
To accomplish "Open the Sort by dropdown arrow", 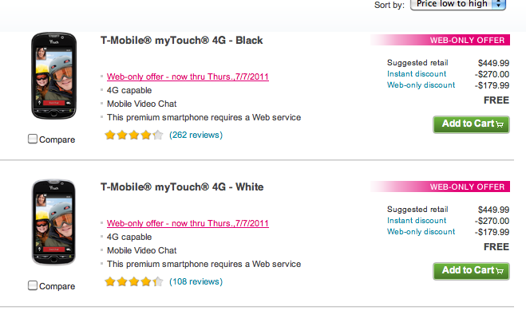I will pyautogui.click(x=499, y=4).
